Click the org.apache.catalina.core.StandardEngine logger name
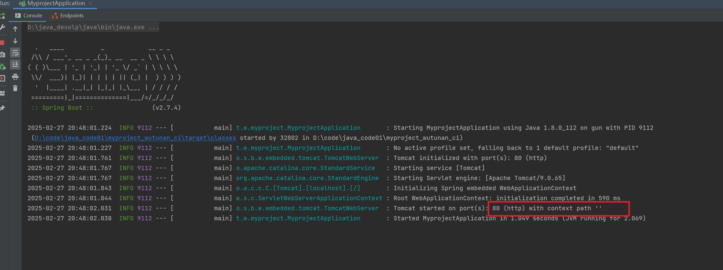Image resolution: width=723 pixels, height=270 pixels. pyautogui.click(x=307, y=178)
